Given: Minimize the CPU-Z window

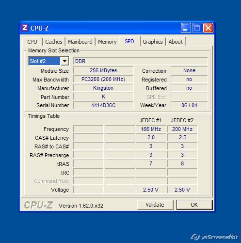Looking at the screenshot, I should click(x=186, y=28).
